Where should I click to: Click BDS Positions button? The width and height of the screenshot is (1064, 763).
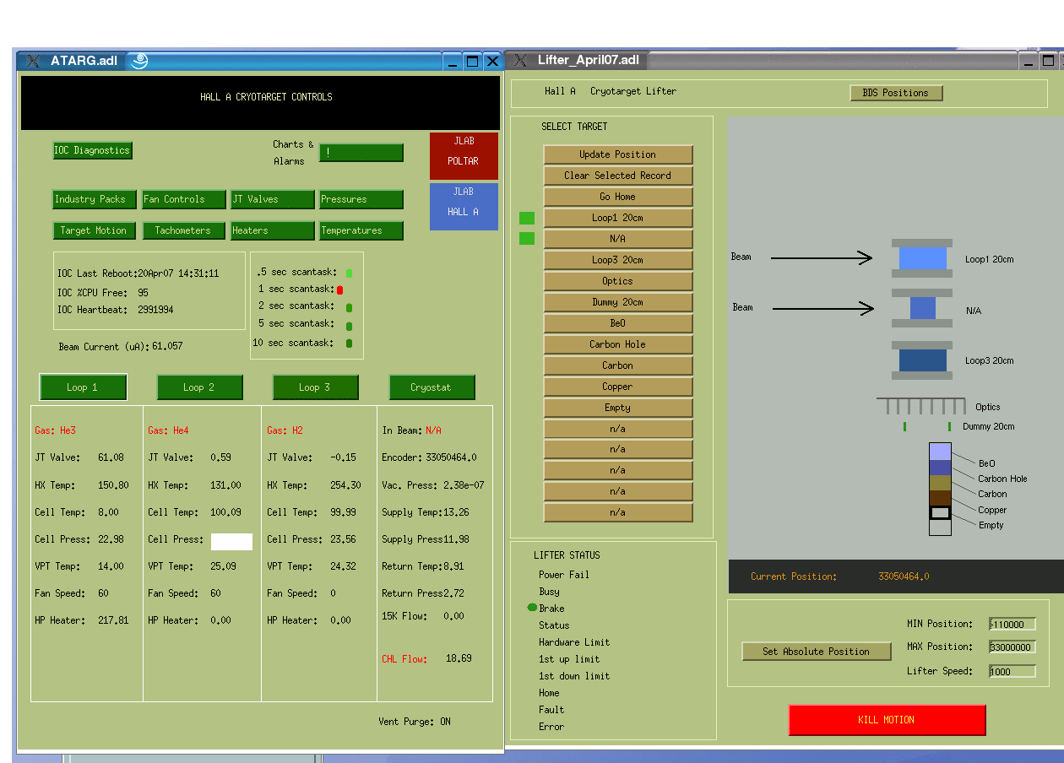click(x=896, y=93)
